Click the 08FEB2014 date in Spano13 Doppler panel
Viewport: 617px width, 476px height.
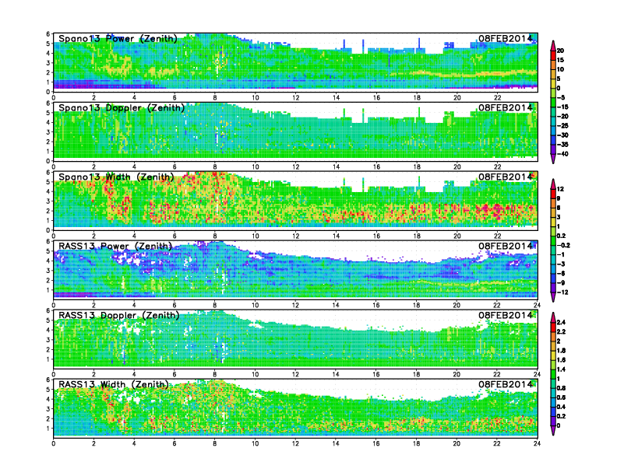coord(506,107)
